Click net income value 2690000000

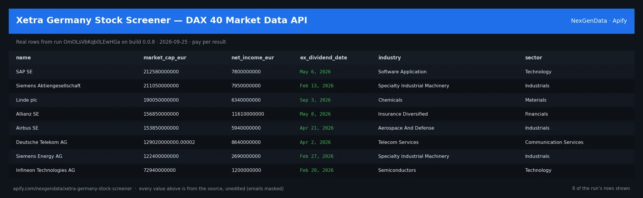[x=246, y=156]
